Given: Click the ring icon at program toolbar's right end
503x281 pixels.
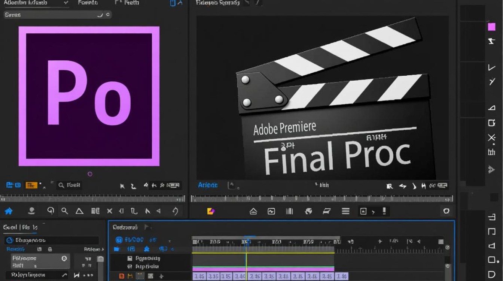Looking at the screenshot, I should pos(446,211).
